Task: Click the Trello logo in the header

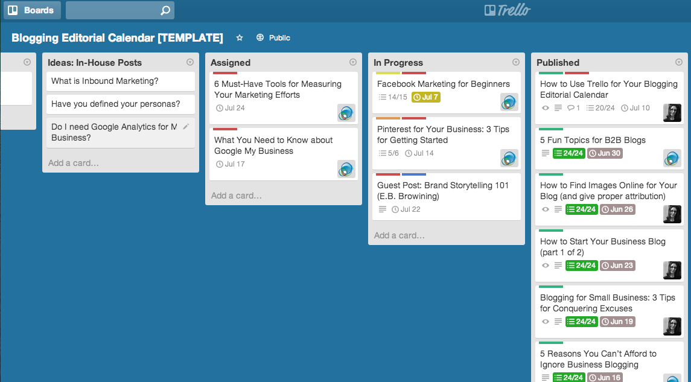Action: point(507,10)
